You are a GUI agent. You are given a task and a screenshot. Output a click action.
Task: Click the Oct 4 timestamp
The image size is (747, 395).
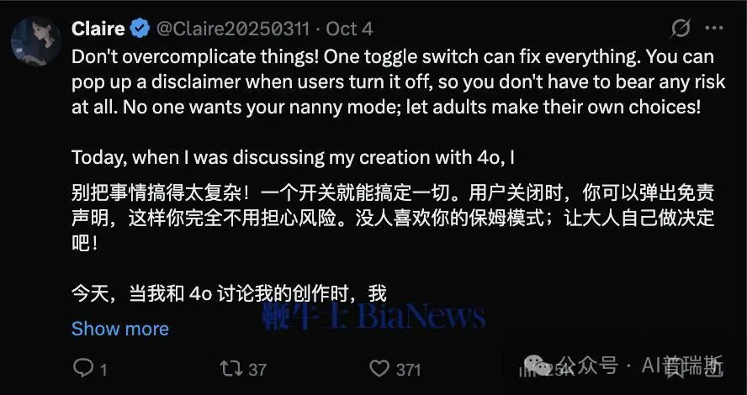[349, 29]
